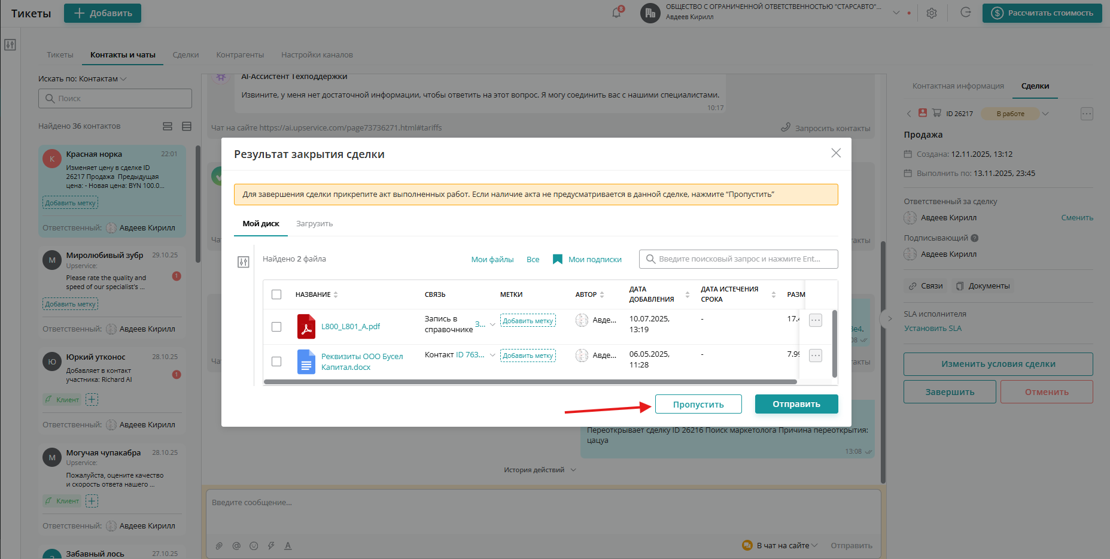This screenshot has width=1110, height=559.
Task: Click the Пропустить button
Action: pos(698,404)
